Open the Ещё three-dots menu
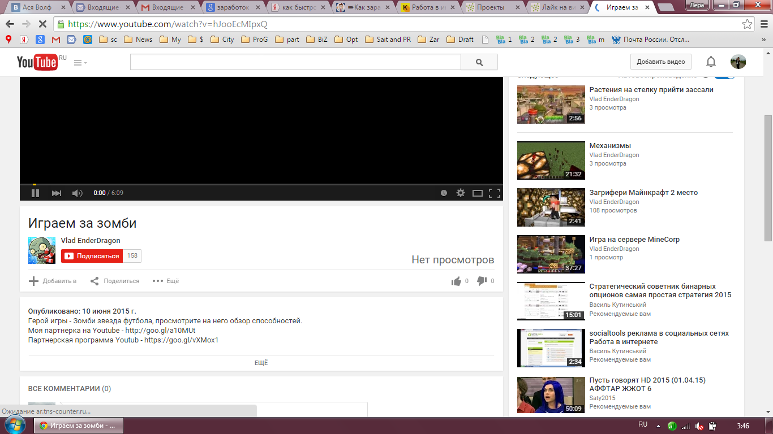Image resolution: width=773 pixels, height=434 pixels. [x=166, y=281]
